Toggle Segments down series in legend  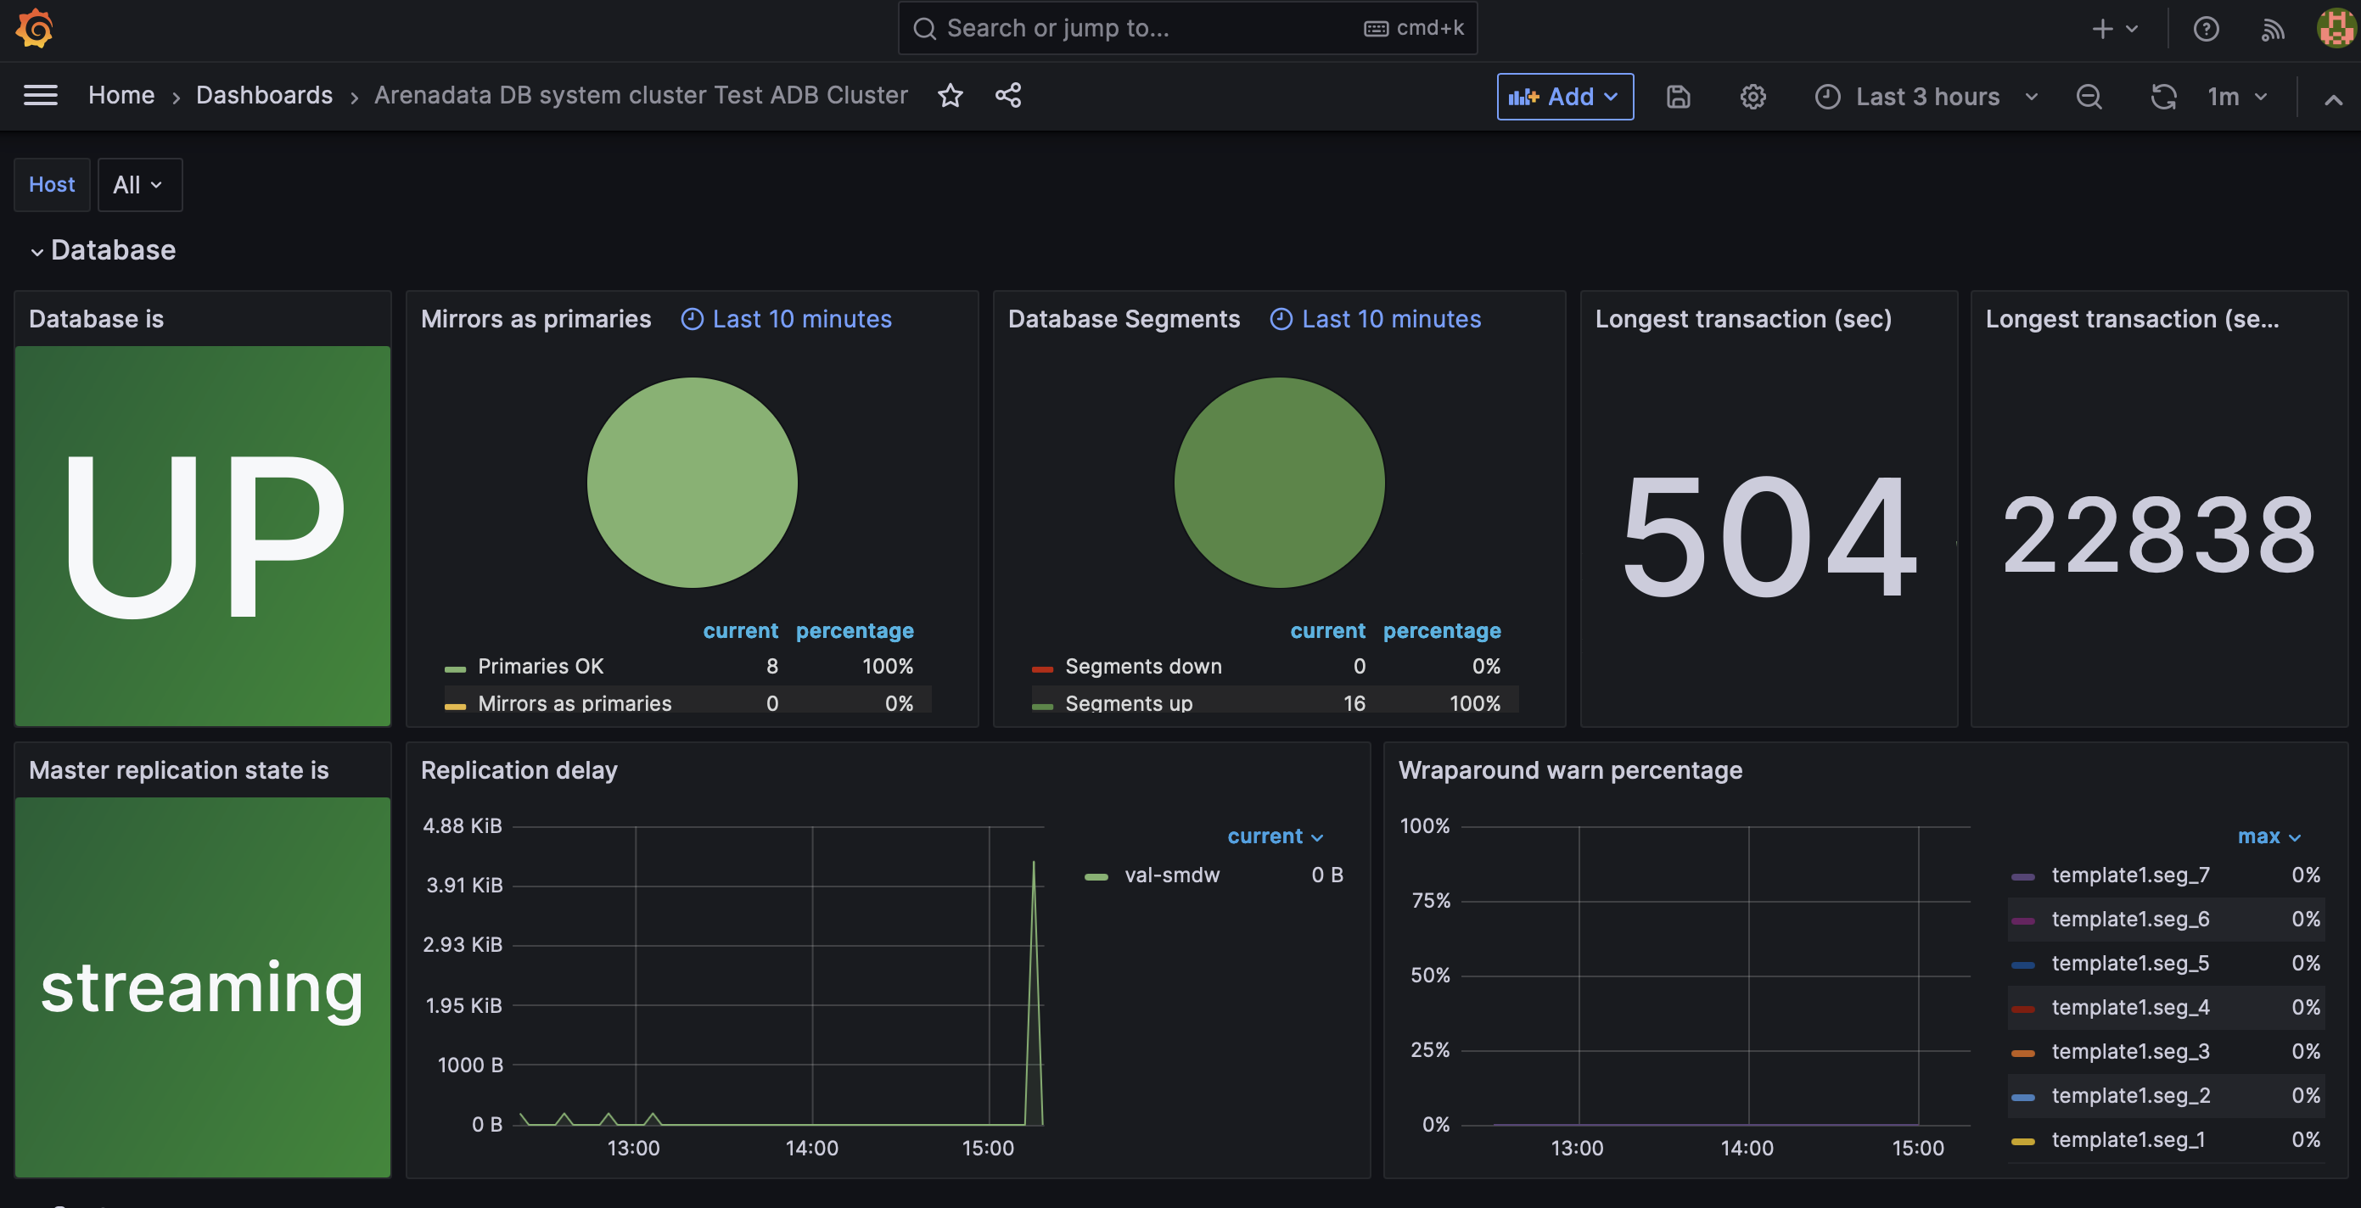tap(1142, 667)
